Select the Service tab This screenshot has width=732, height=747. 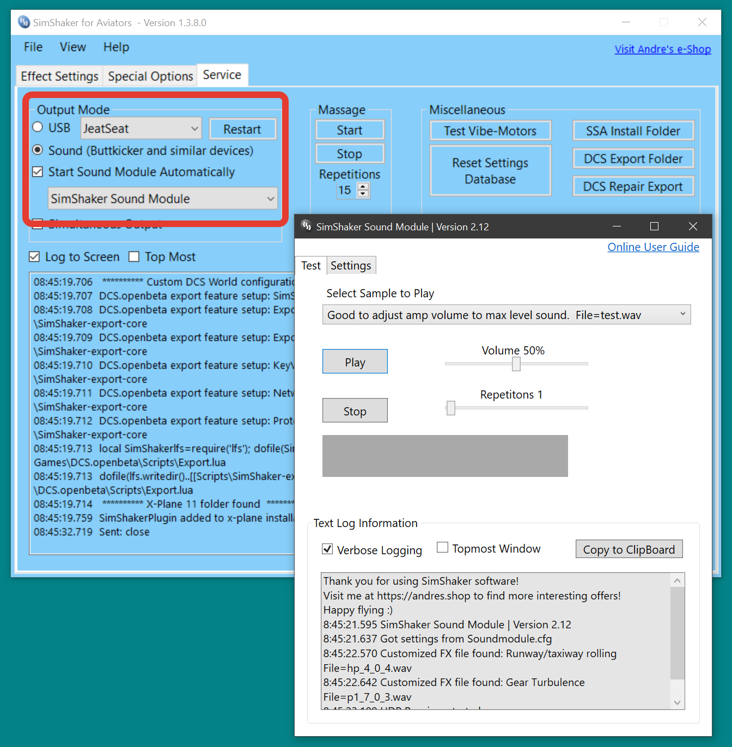click(222, 75)
